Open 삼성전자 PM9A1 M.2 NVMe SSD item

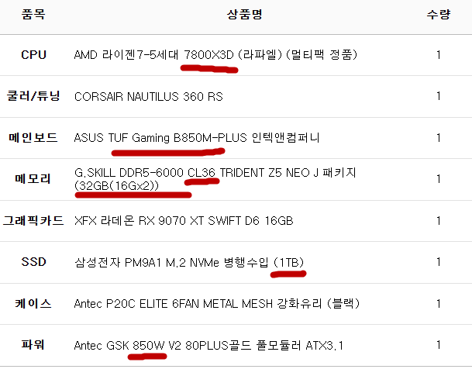coord(191,262)
